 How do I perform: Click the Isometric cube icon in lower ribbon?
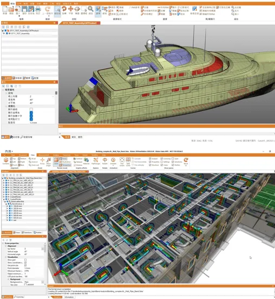[x=6, y=160]
